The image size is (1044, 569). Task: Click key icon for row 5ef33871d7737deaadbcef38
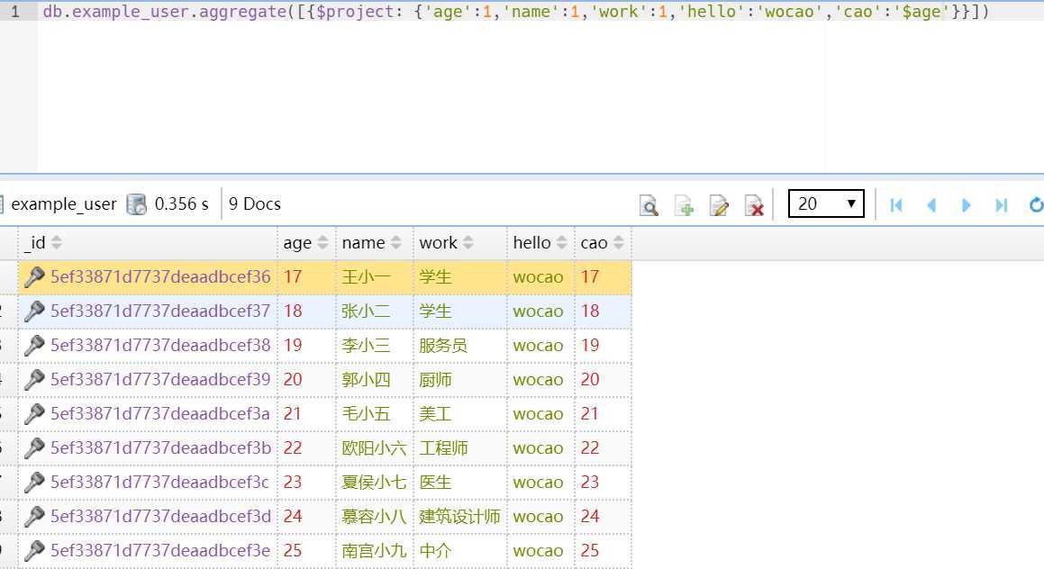click(x=34, y=346)
